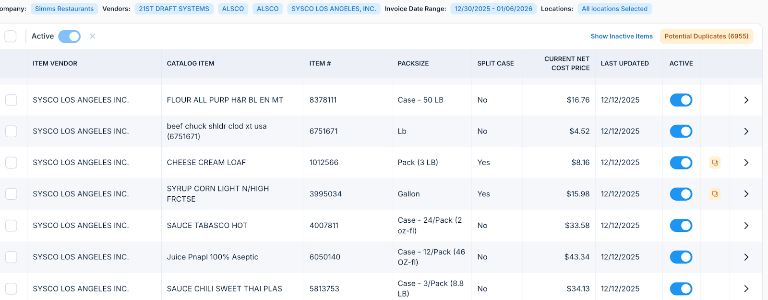Sort by CURRENT NET COST PRICE header

(x=567, y=63)
